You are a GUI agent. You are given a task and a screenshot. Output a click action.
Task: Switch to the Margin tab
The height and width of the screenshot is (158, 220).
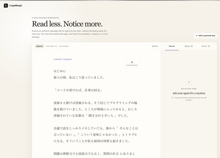189,46
